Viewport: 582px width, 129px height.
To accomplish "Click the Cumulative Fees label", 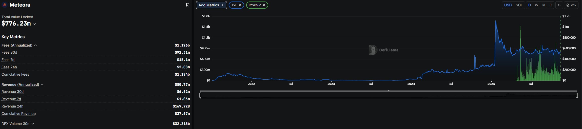I will [x=15, y=74].
